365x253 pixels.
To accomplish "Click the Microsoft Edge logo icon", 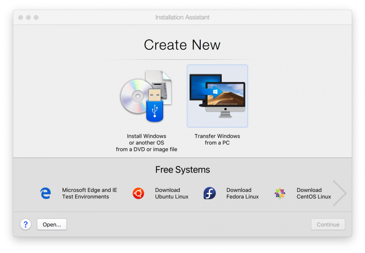I will 45,193.
